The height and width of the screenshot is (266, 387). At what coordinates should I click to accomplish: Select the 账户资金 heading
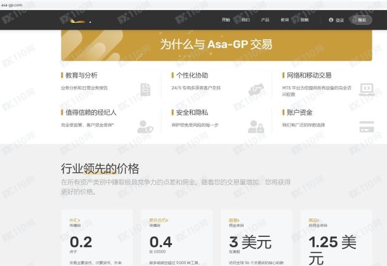tap(299, 113)
